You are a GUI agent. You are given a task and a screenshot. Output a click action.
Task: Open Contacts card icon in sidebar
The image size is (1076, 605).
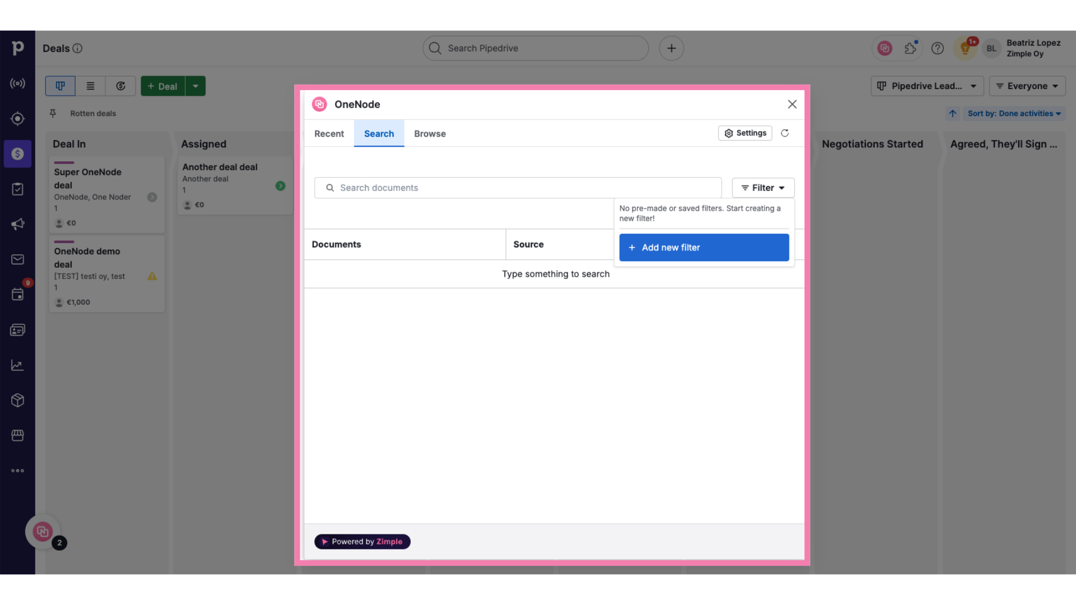point(17,330)
